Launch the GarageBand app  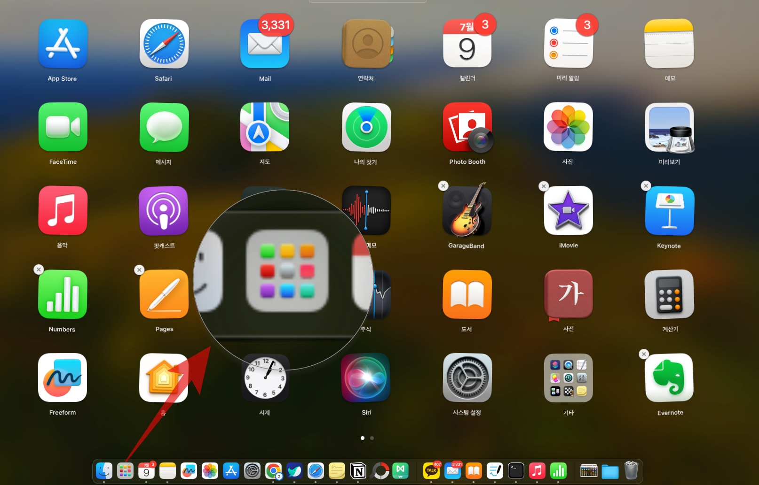[x=466, y=211]
